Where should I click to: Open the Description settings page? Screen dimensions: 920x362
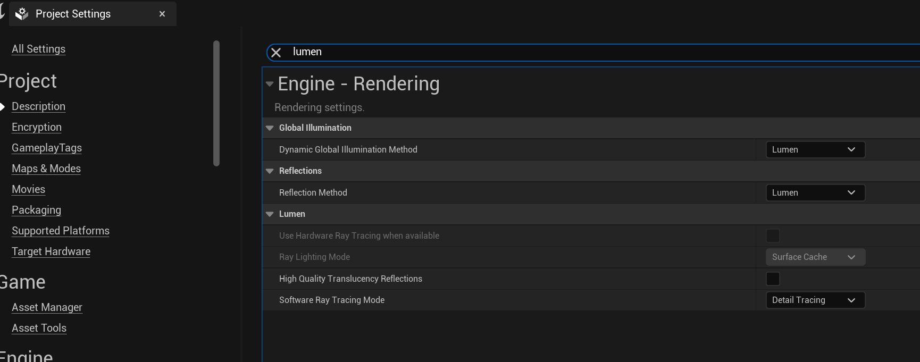38,106
